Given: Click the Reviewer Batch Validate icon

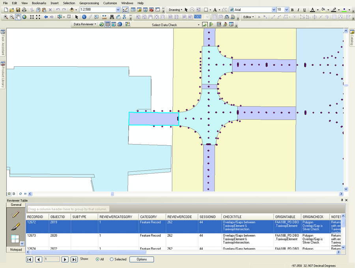Looking at the screenshot, I should tap(211, 24).
